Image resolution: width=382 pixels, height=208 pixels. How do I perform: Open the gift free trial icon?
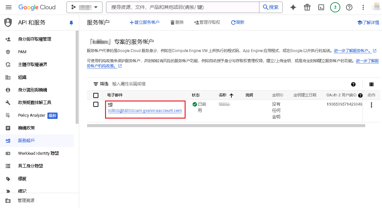pyautogui.click(x=307, y=7)
